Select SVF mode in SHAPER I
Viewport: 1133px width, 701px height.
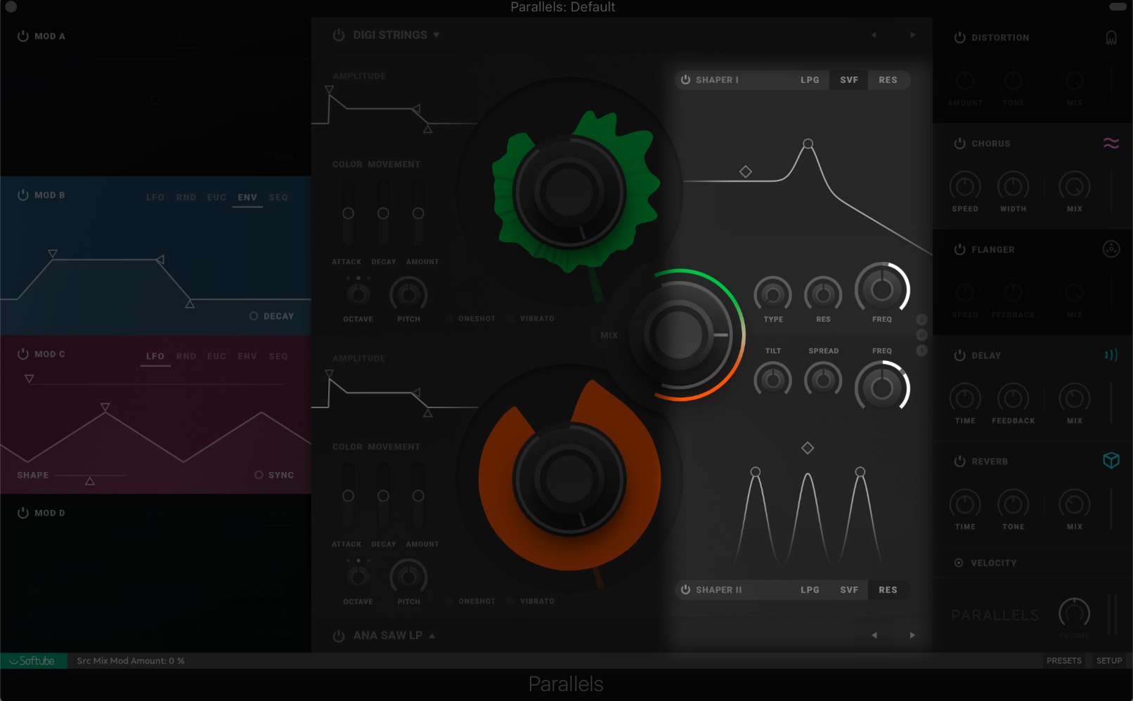(849, 80)
